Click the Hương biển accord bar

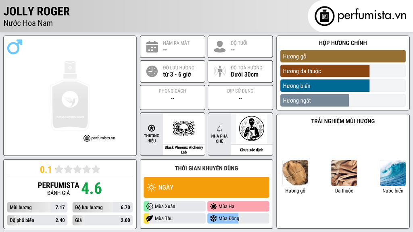click(x=343, y=86)
